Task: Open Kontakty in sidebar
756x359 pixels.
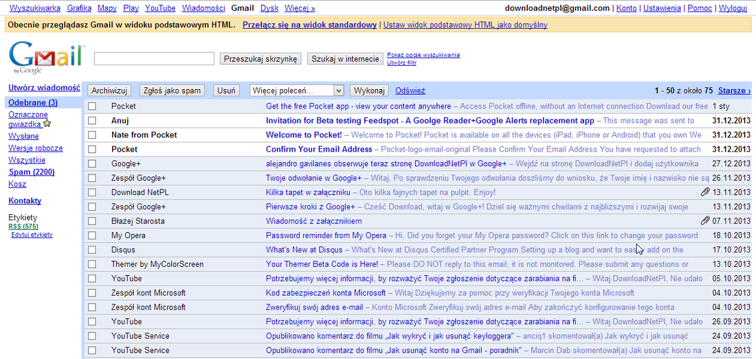Action: (x=25, y=200)
